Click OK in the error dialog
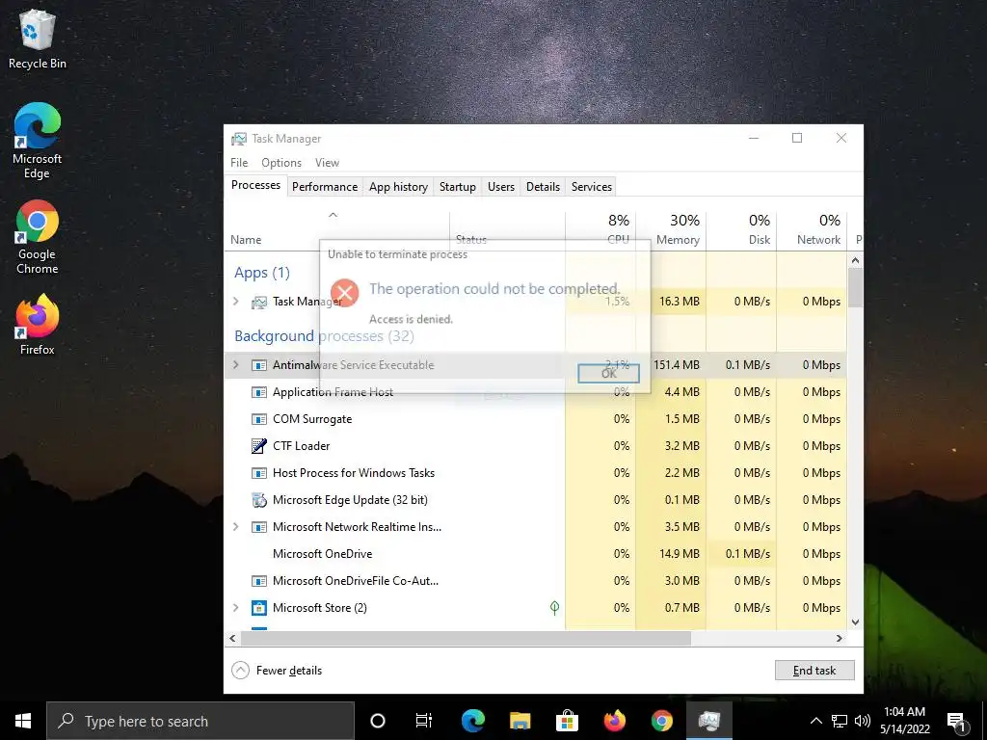This screenshot has height=740, width=987. [609, 374]
